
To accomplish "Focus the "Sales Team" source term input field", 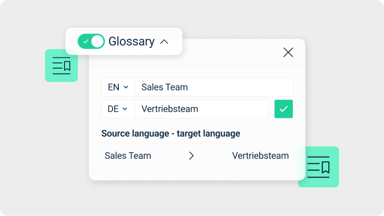I will point(214,87).
